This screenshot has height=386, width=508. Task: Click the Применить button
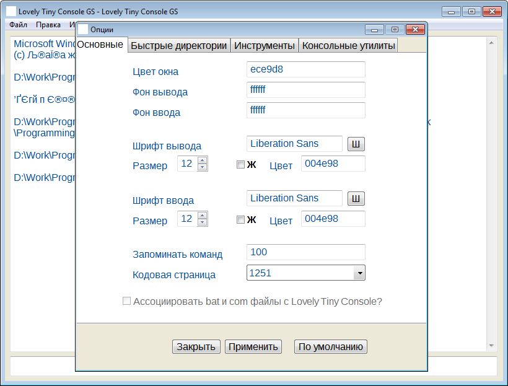pyautogui.click(x=253, y=347)
